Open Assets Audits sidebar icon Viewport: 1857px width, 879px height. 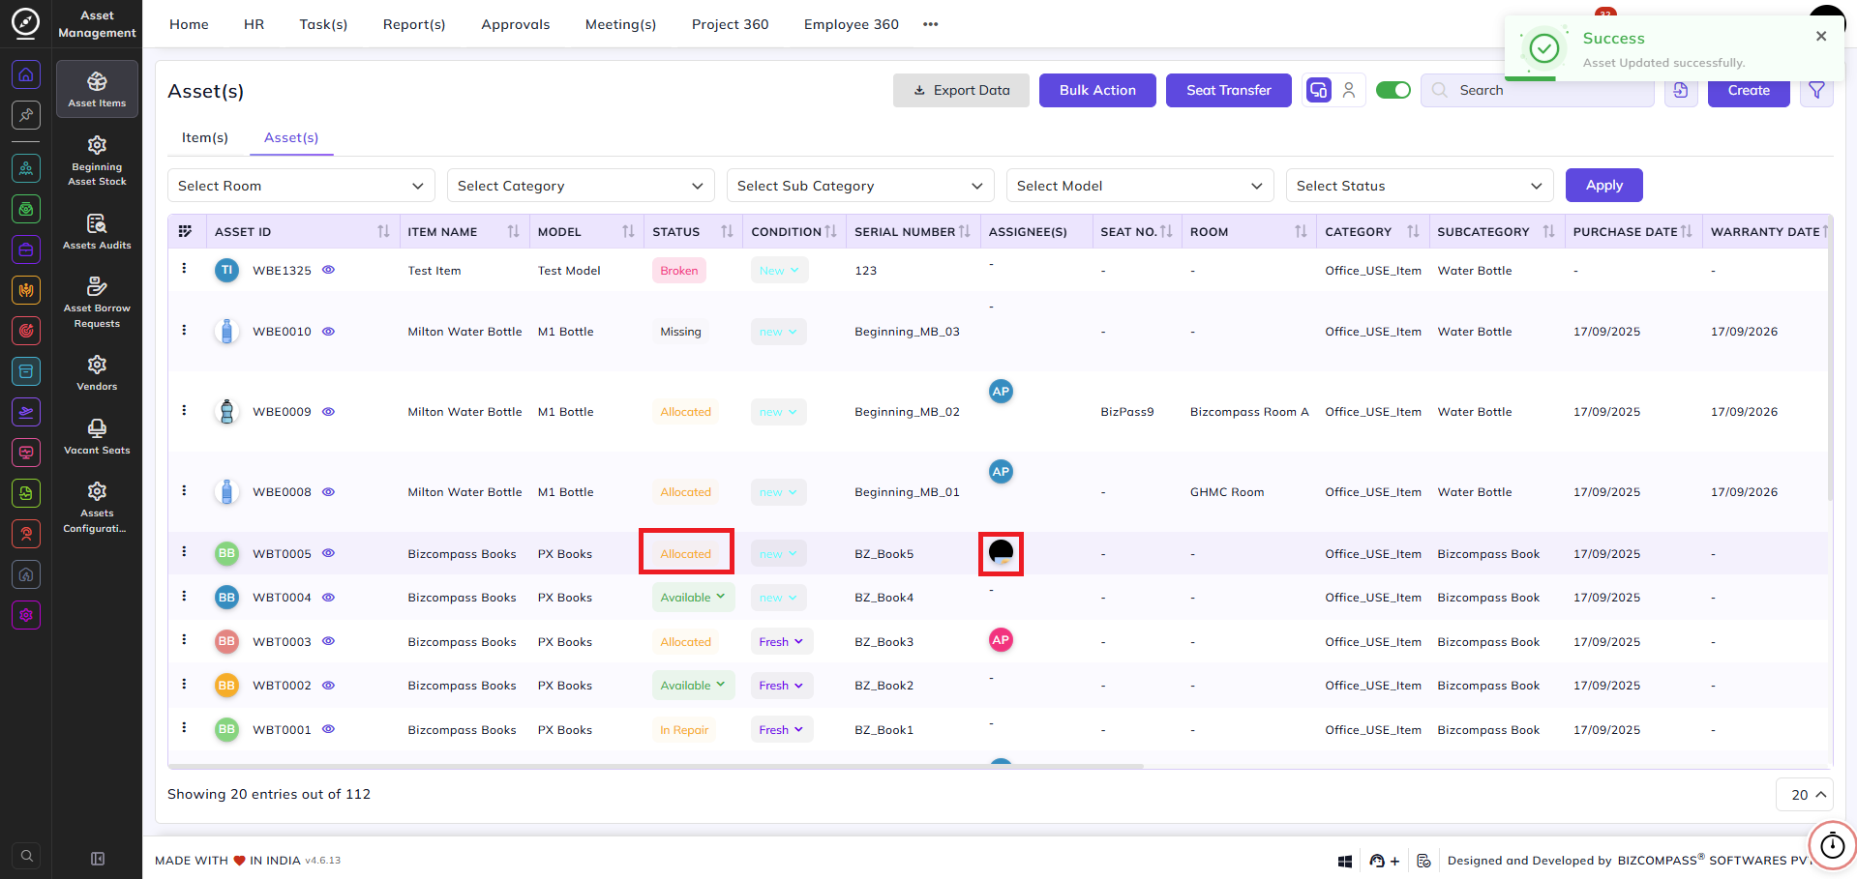pos(97,231)
